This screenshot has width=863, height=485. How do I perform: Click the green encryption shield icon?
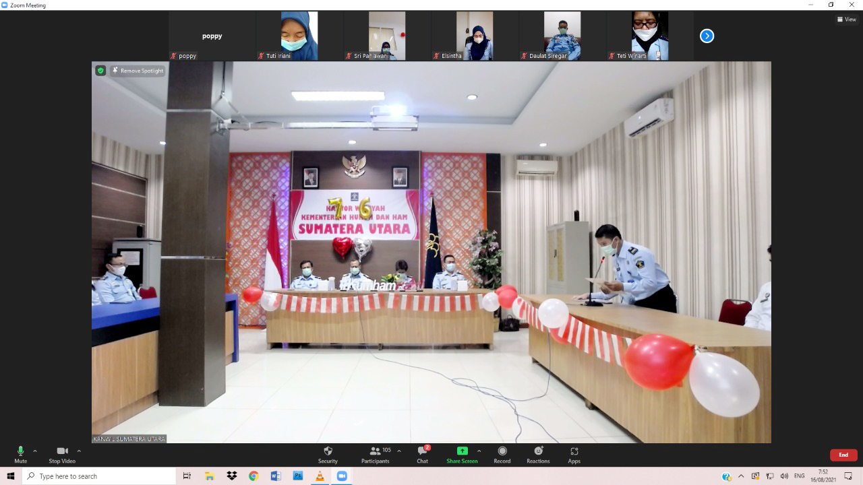(x=100, y=71)
